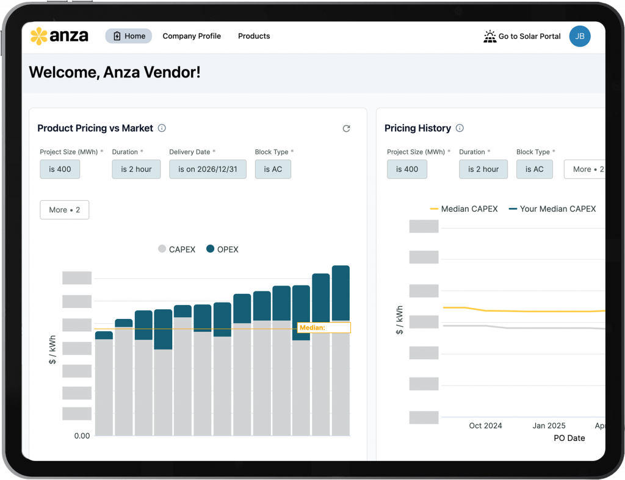Open the 'is on 2026/12/31' delivery date filter
Viewport: 625px width, 480px height.
point(208,169)
